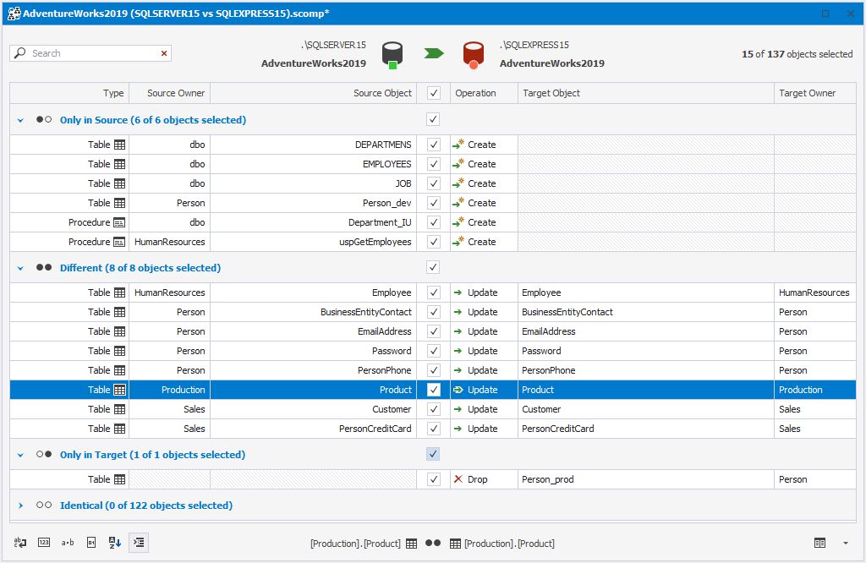Sort by the Source Object column header
Image resolution: width=866 pixels, height=563 pixels.
click(313, 93)
